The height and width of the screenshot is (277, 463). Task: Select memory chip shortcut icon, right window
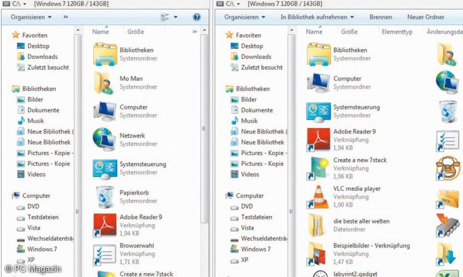coord(448,225)
